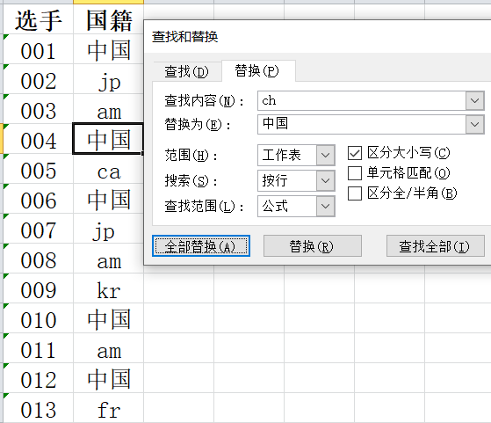Select cell containing 002
This screenshot has height=423, width=491.
click(x=38, y=80)
